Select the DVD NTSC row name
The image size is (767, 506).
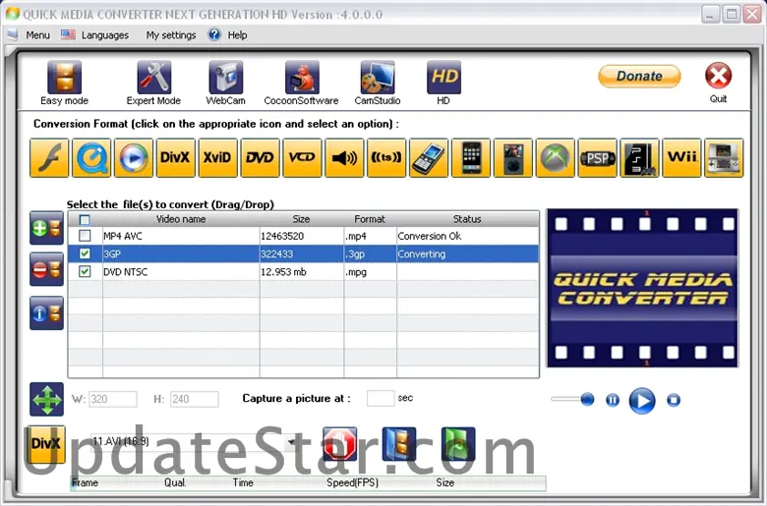click(x=125, y=272)
